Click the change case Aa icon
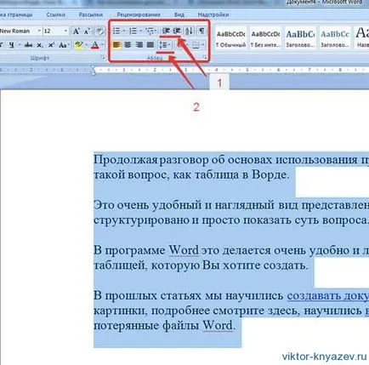The height and width of the screenshot is (365, 369). coord(63,45)
